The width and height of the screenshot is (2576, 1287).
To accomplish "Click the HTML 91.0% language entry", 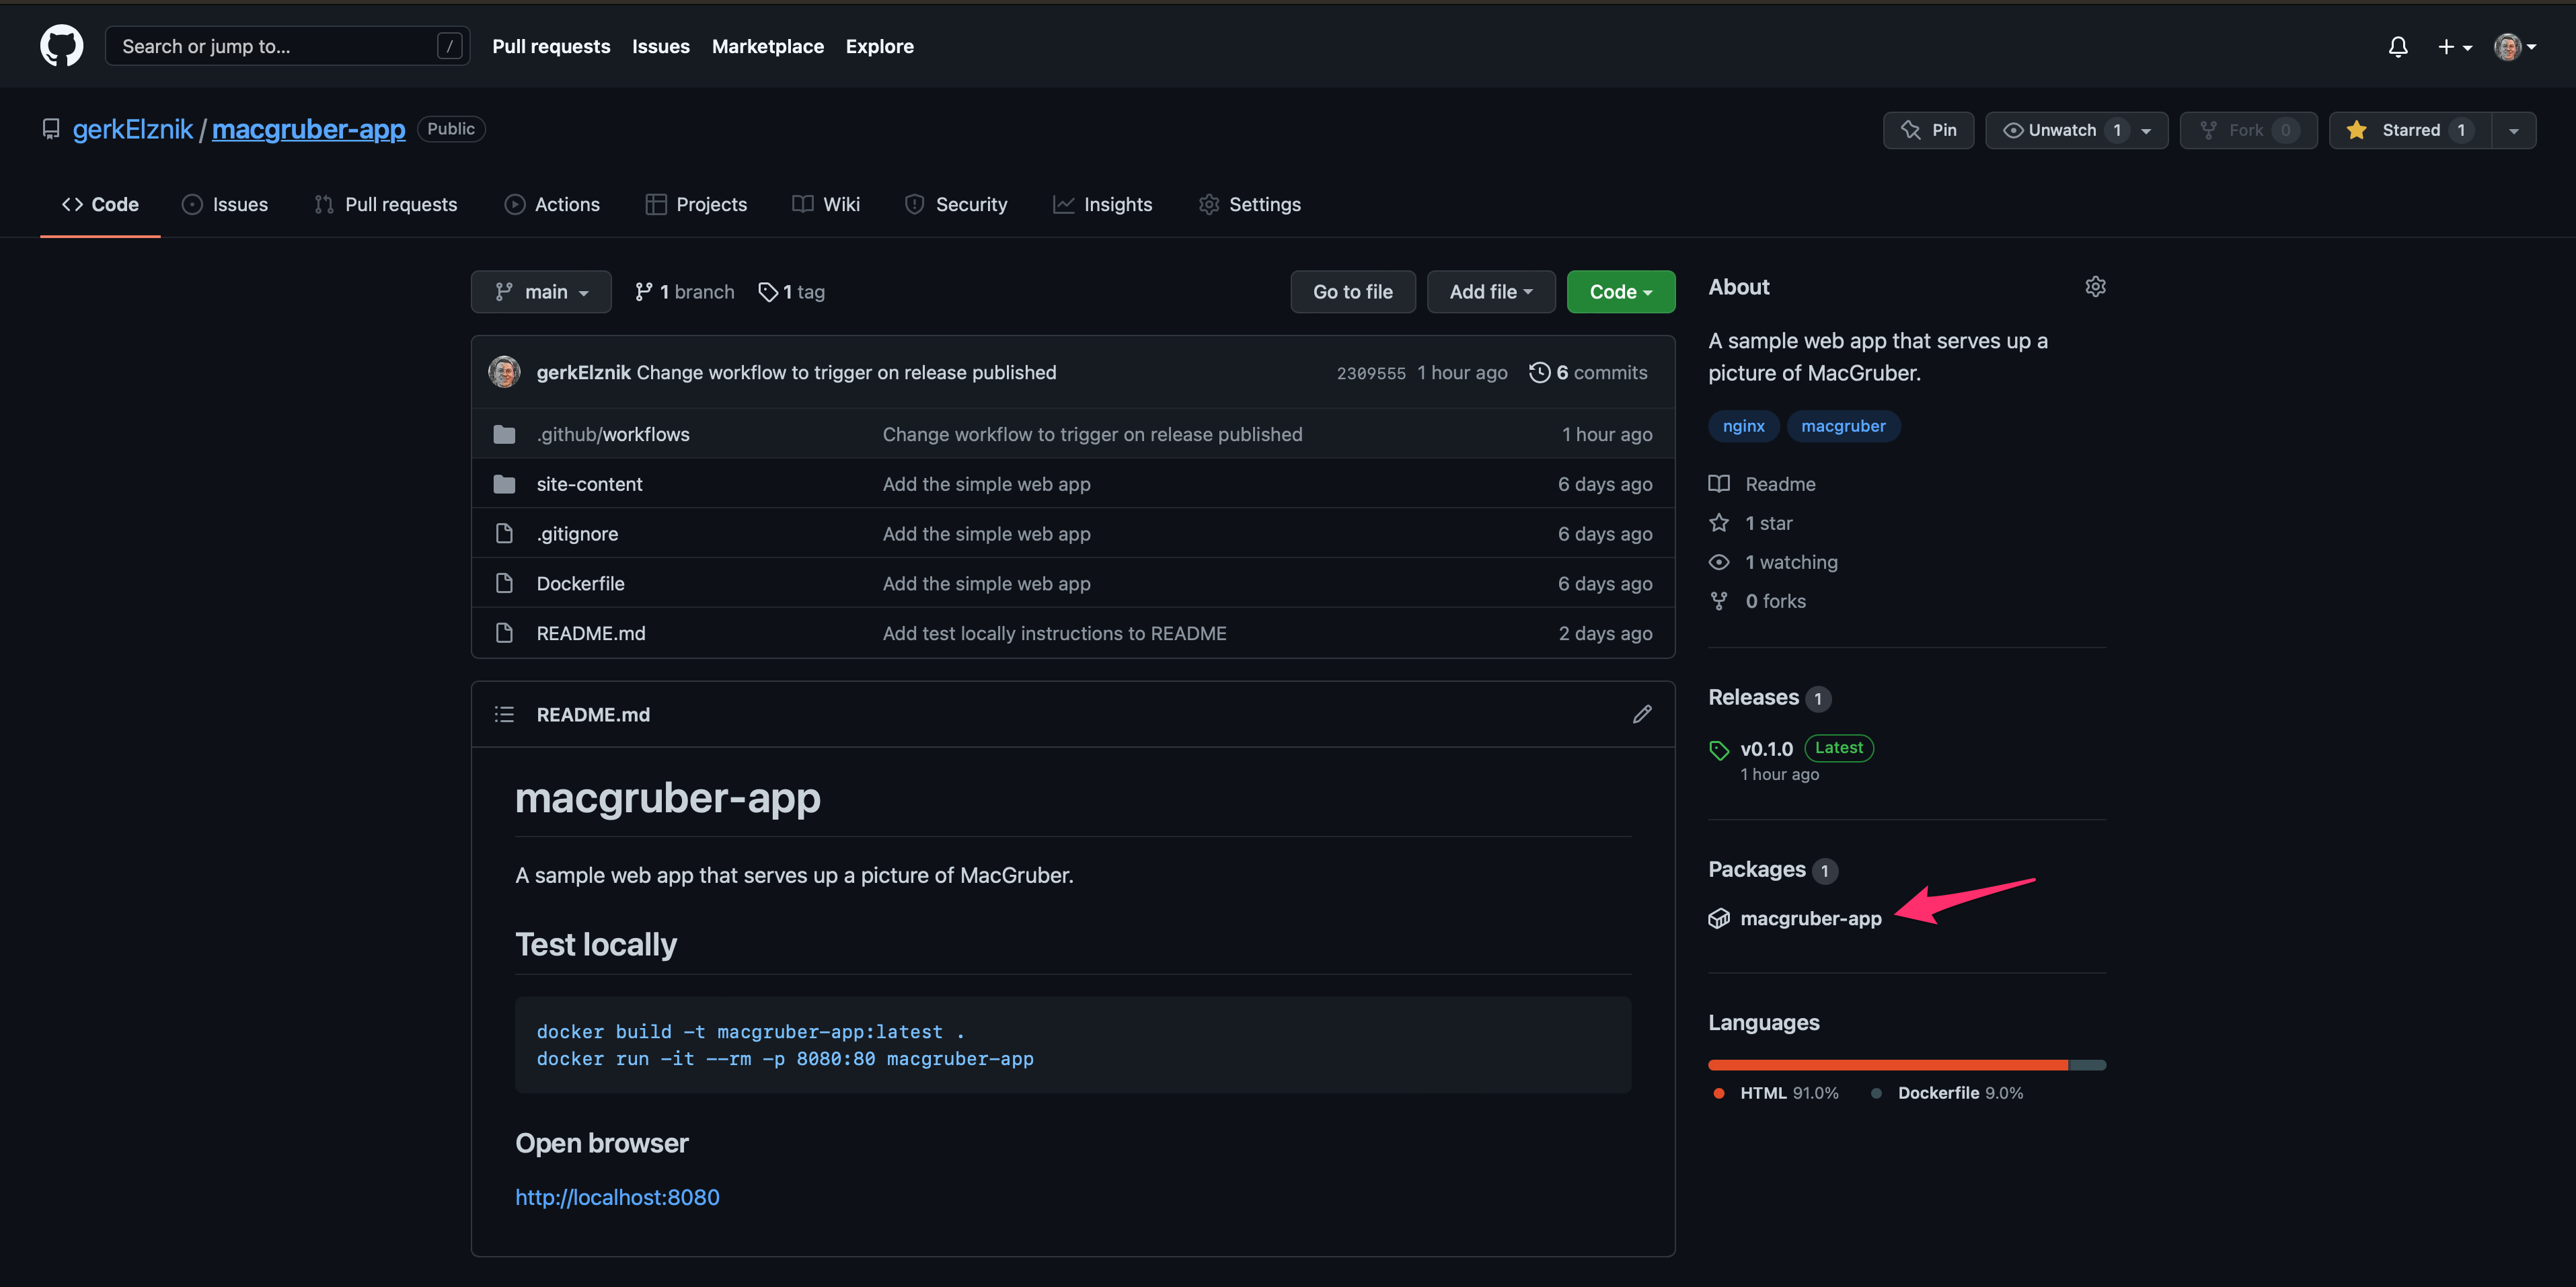I will [x=1775, y=1093].
